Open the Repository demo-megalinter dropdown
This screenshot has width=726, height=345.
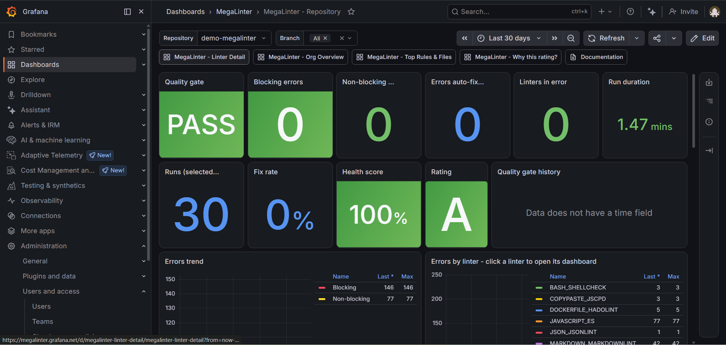(234, 38)
